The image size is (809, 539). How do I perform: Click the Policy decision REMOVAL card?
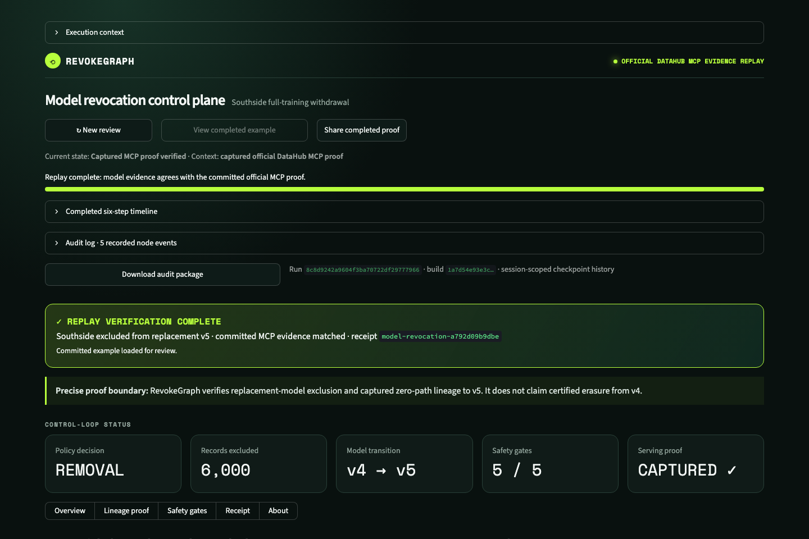(113, 464)
